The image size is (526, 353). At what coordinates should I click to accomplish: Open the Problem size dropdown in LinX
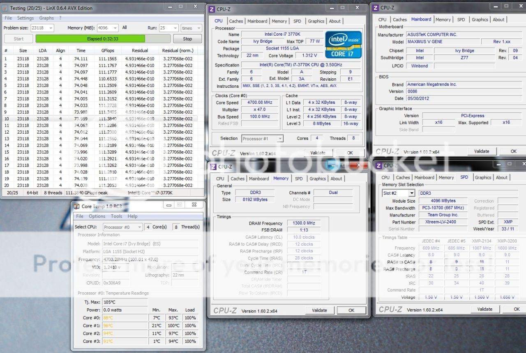tap(50, 28)
